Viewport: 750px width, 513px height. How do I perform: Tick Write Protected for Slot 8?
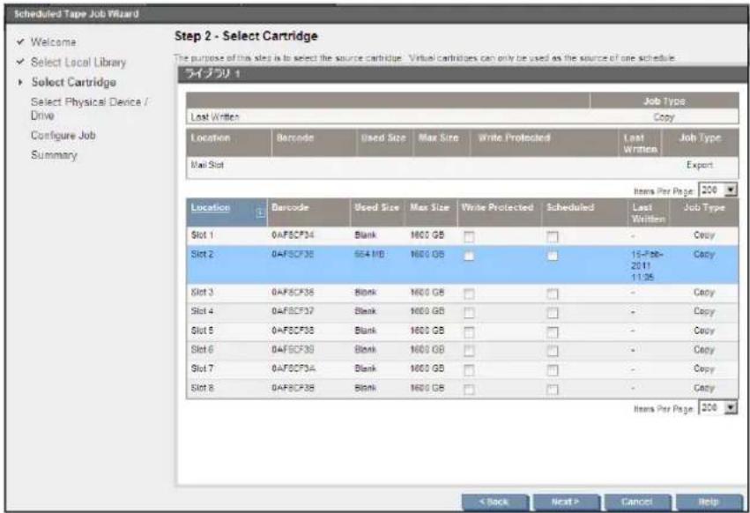469,389
